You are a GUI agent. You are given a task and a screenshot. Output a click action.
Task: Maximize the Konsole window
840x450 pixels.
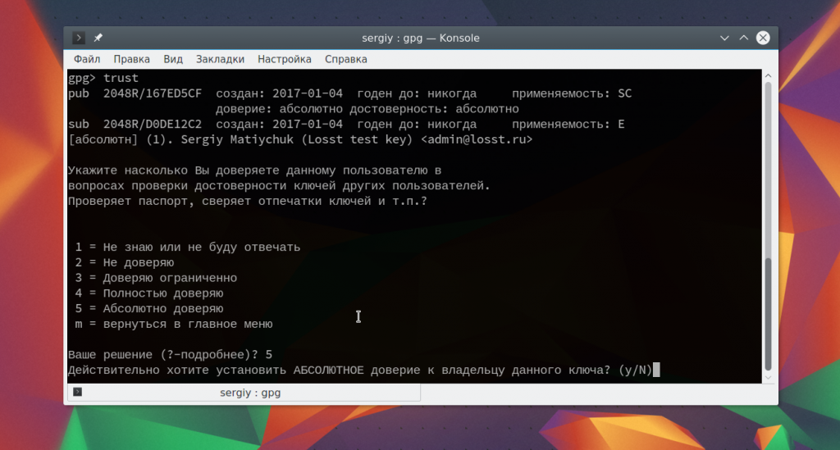coord(743,38)
